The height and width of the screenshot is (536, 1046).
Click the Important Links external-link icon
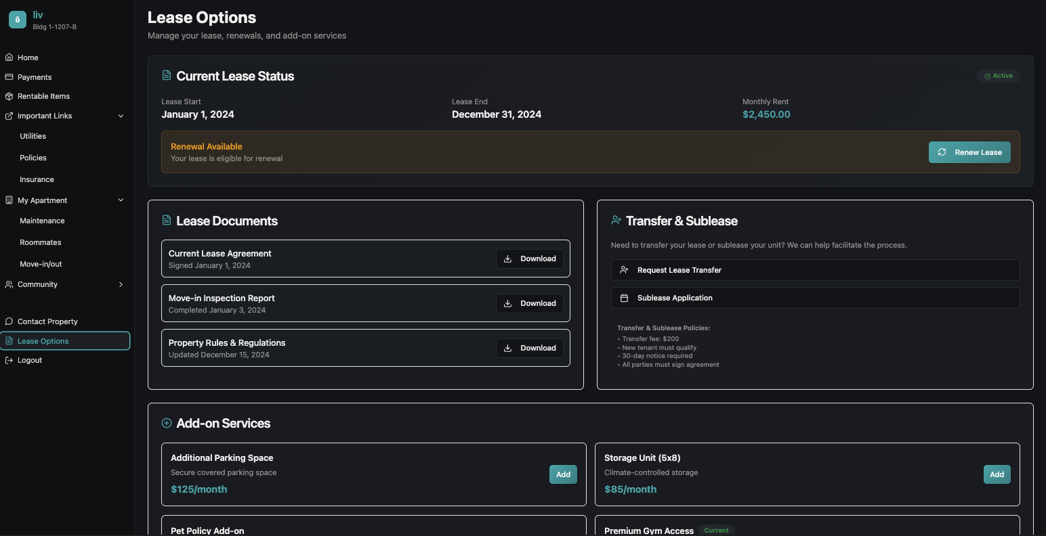click(9, 116)
